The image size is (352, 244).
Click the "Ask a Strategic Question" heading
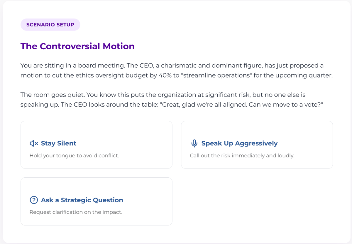tap(82, 200)
